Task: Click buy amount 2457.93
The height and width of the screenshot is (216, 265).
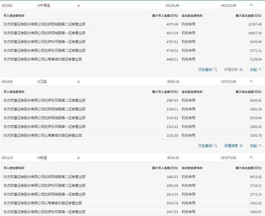Action: [172, 212]
